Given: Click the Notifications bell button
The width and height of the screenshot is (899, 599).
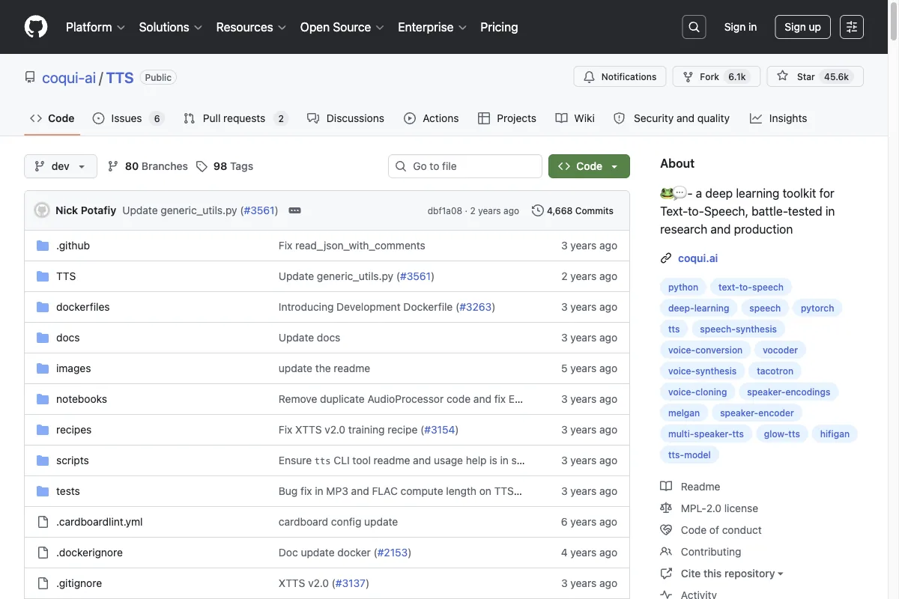Looking at the screenshot, I should (x=620, y=76).
